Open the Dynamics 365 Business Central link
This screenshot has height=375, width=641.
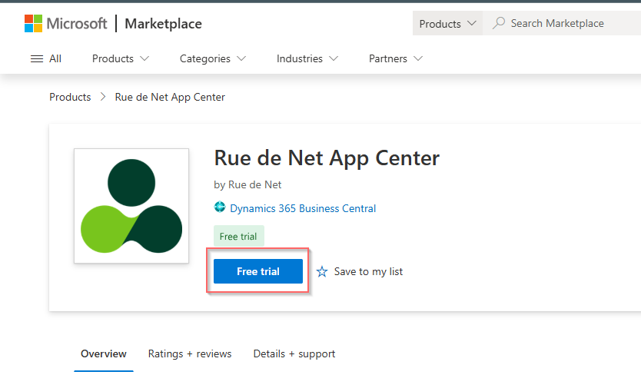pyautogui.click(x=303, y=208)
